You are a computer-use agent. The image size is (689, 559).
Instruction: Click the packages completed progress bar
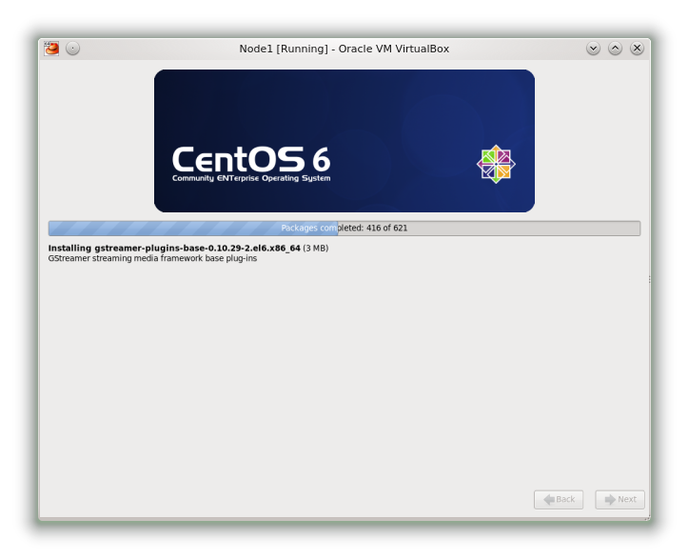344,229
